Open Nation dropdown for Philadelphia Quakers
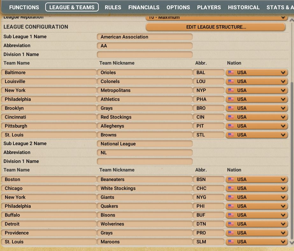This screenshot has width=294, height=251. click(x=257, y=206)
